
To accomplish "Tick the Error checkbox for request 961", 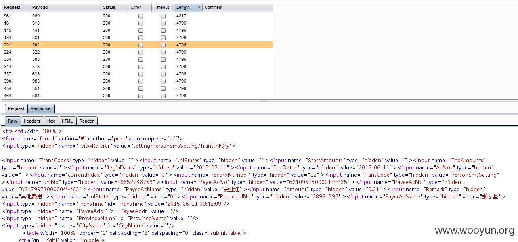I will click(x=141, y=16).
